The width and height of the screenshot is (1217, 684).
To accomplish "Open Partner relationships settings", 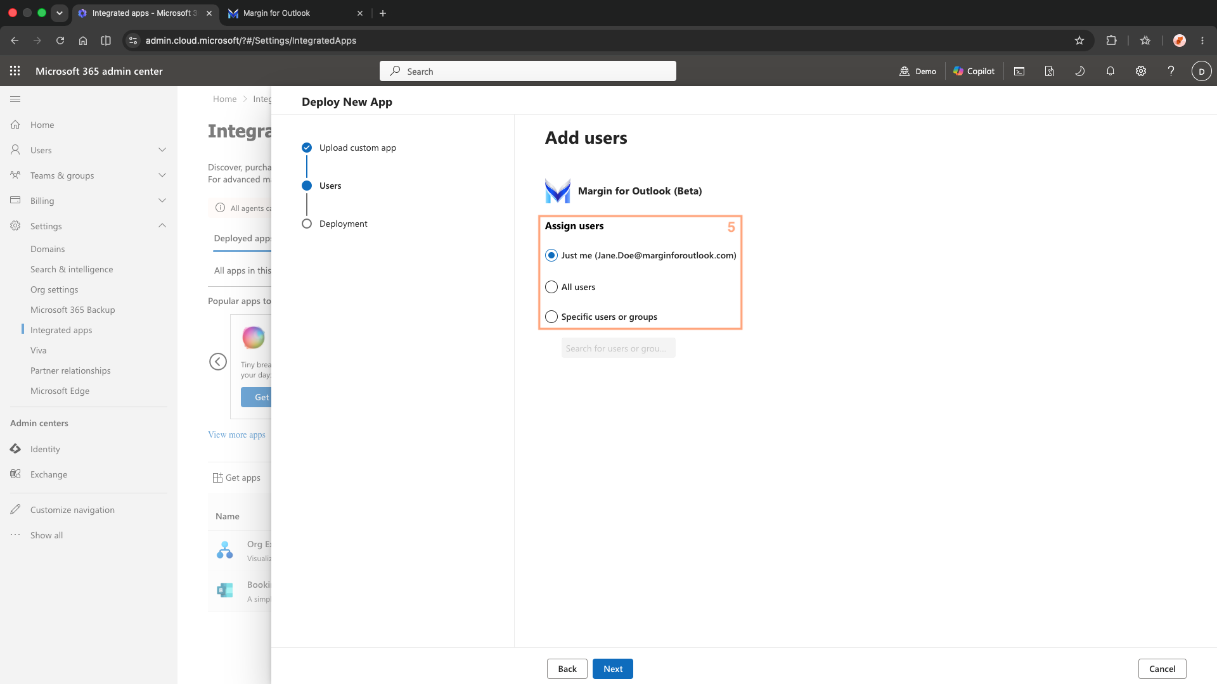I will 70,370.
